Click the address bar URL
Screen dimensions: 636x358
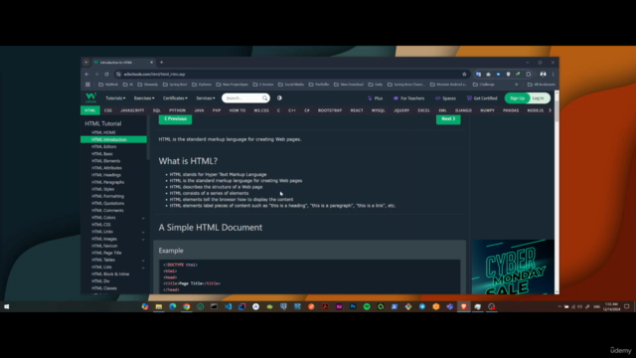[x=155, y=75]
